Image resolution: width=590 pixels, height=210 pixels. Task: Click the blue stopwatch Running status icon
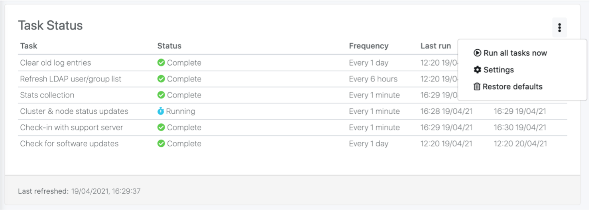161,111
